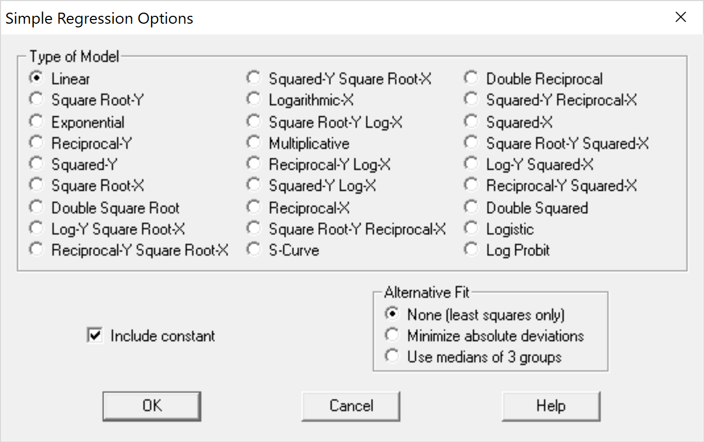The image size is (704, 442).
Task: Select the Logarithmic-X model
Action: coord(253,99)
